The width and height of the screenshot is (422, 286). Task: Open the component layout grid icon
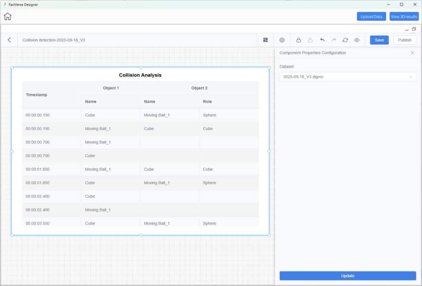(x=265, y=40)
